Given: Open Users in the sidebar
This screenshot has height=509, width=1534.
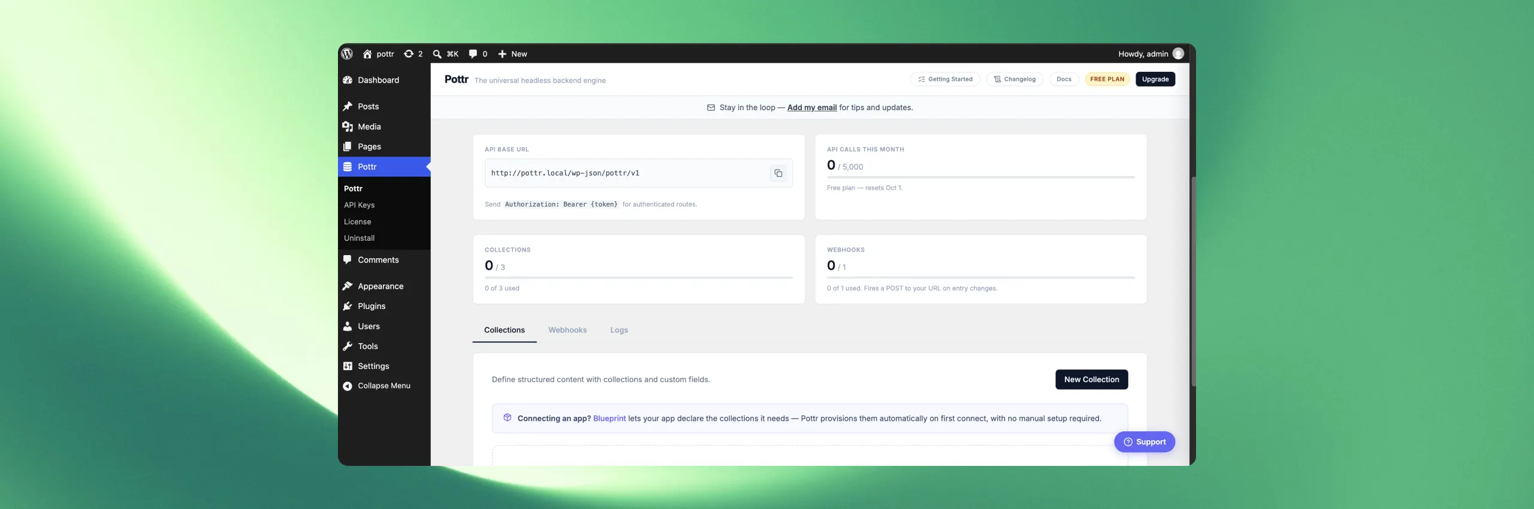Looking at the screenshot, I should [x=384, y=326].
